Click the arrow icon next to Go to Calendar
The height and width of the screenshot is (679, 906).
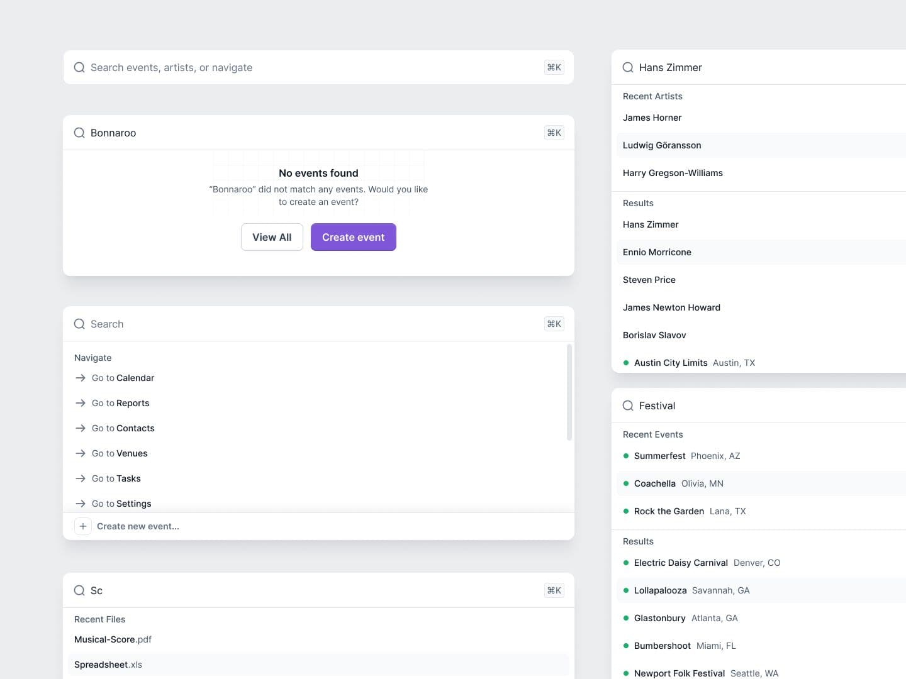(81, 378)
